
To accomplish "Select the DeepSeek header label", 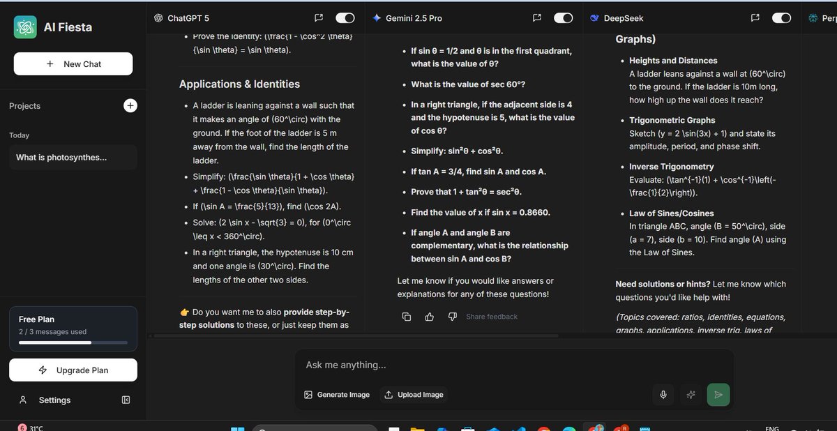I will [624, 18].
